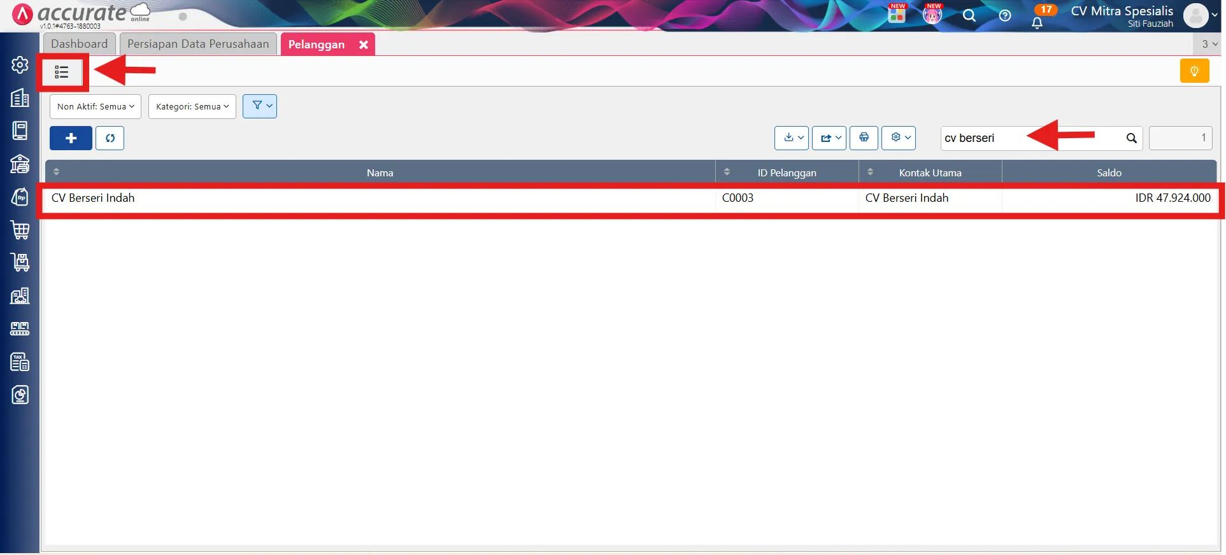Click the search magnifier in search box
1226x555 pixels.
pos(1131,138)
